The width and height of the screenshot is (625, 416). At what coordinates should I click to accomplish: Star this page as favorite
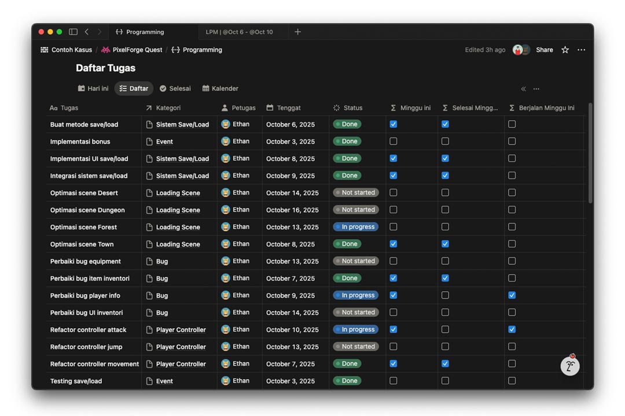click(x=565, y=50)
